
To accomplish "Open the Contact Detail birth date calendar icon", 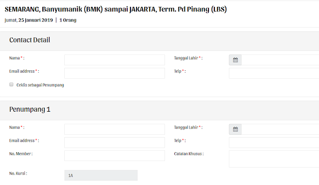I will point(235,60).
